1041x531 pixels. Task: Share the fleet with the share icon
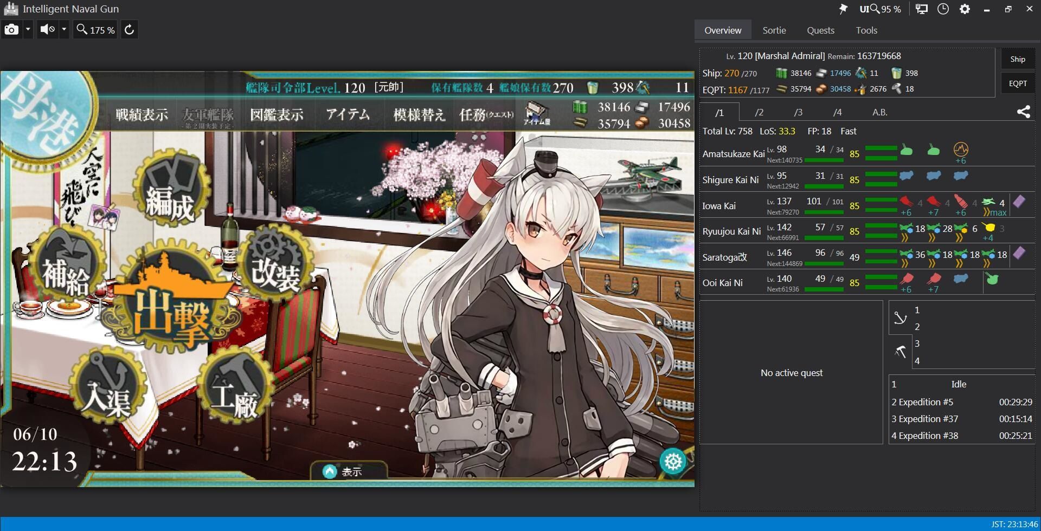click(x=1023, y=112)
